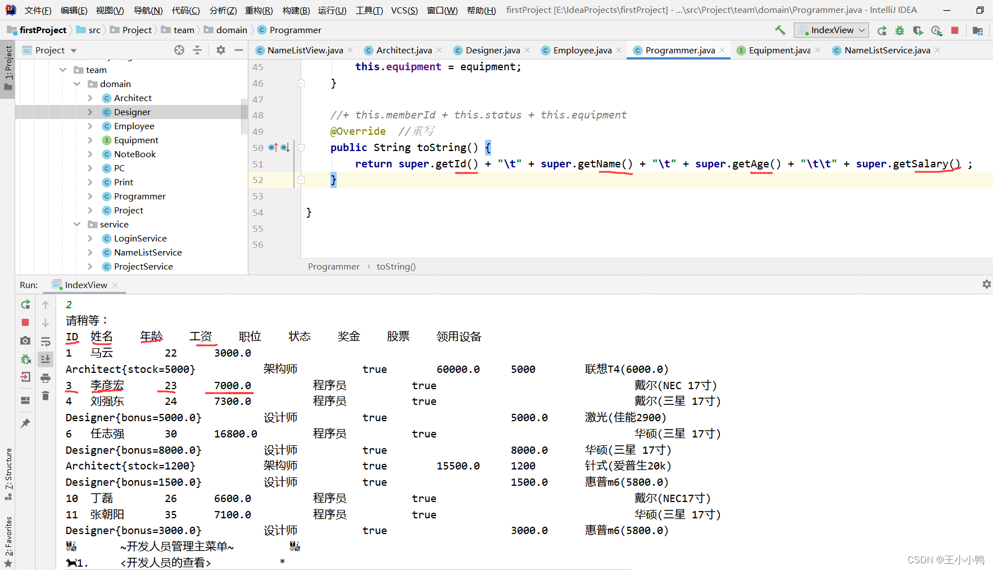Select Equipment interface in project tree
This screenshot has width=993, height=570.
click(136, 140)
